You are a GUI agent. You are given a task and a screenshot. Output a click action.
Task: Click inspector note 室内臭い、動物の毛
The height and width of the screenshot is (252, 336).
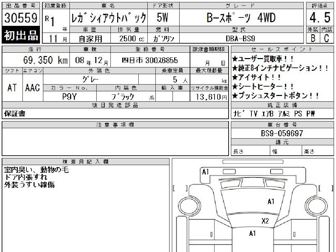(37, 170)
